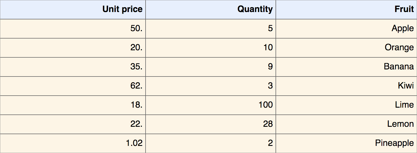The height and width of the screenshot is (153, 417).
Task: Click the quantity 28 cell
Action: click(x=268, y=124)
